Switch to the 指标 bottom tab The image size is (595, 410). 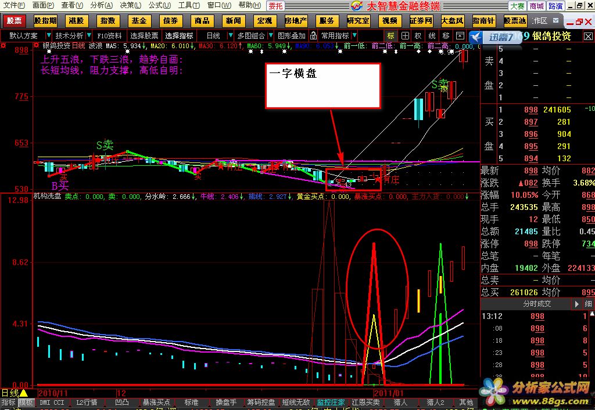tap(8, 402)
